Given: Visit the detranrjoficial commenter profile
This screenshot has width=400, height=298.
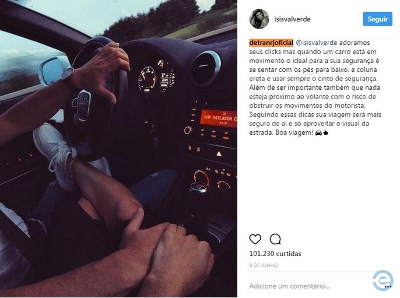Looking at the screenshot, I should pyautogui.click(x=271, y=43).
